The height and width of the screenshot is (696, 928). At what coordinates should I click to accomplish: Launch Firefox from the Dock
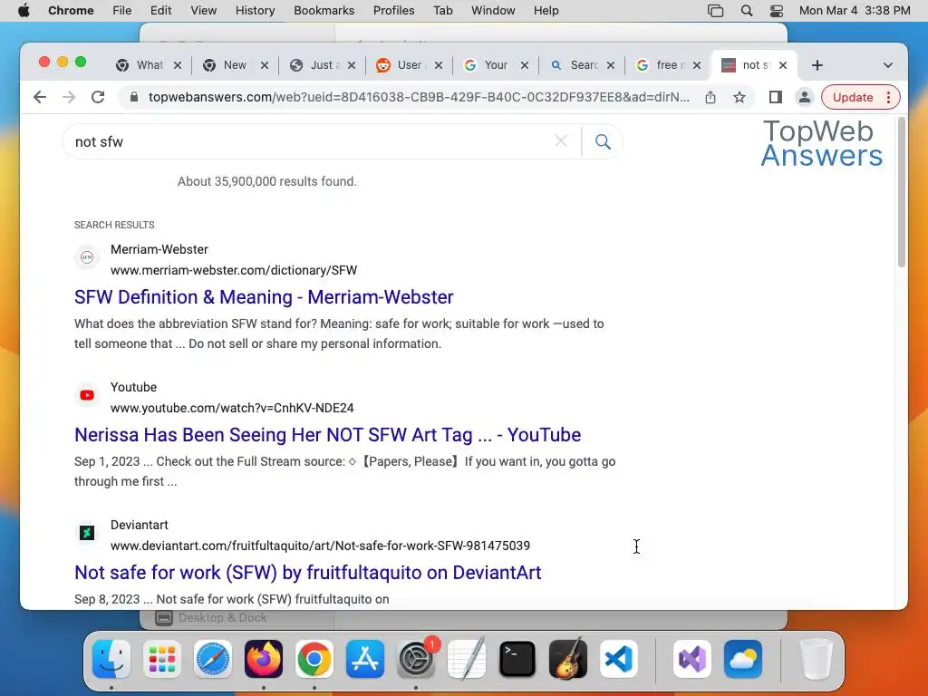click(x=264, y=659)
